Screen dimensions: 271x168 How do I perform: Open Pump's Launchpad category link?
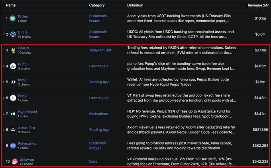click(x=98, y=66)
